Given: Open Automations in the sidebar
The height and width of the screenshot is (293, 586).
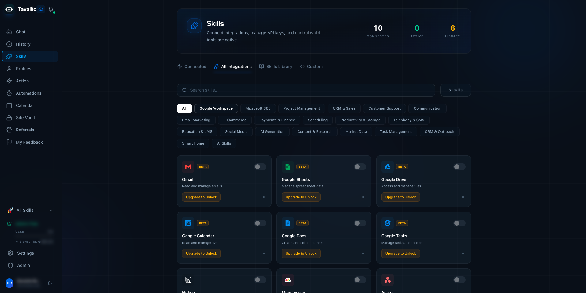Looking at the screenshot, I should (30, 93).
